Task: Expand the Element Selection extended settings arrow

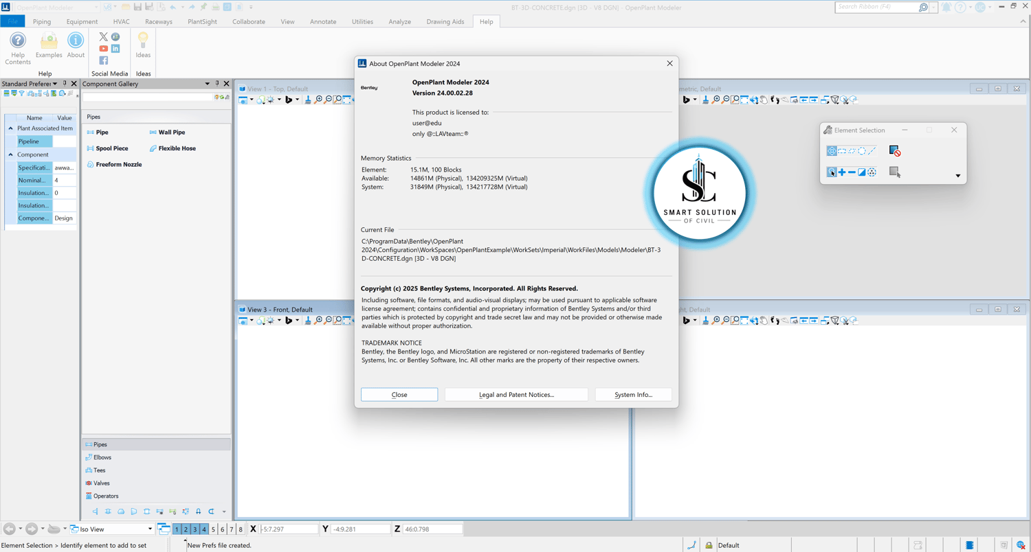Action: coord(958,176)
